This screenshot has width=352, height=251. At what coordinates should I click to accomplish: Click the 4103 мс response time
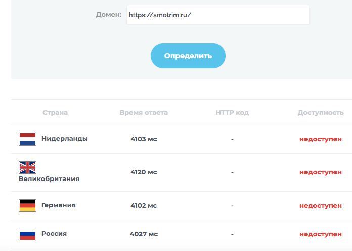tap(144, 139)
